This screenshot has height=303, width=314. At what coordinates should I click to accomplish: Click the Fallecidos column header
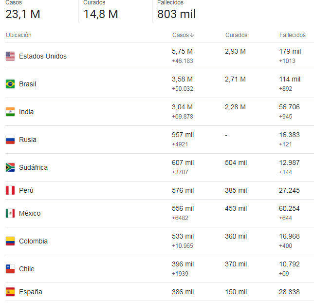[x=293, y=35]
